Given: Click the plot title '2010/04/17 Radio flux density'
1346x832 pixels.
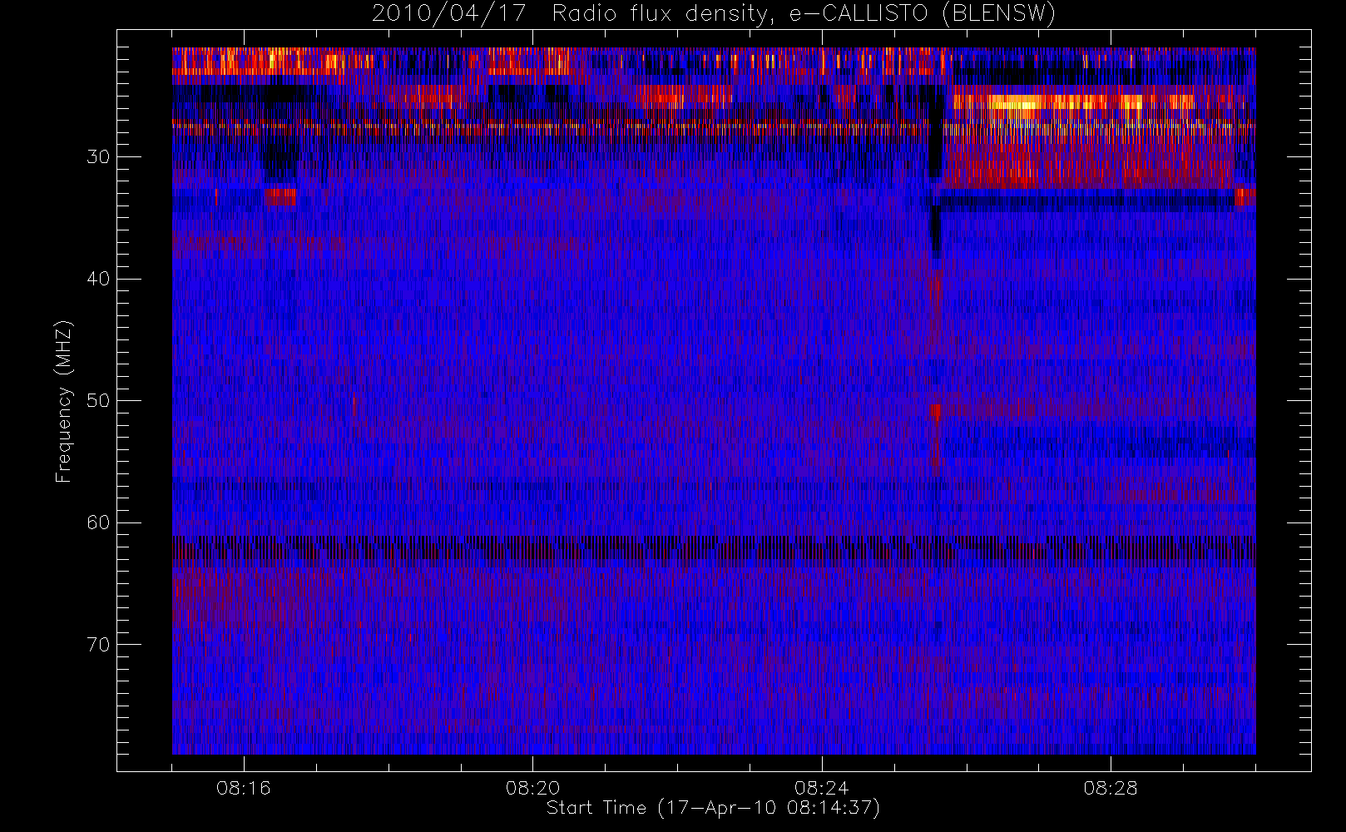Looking at the screenshot, I should [x=713, y=14].
